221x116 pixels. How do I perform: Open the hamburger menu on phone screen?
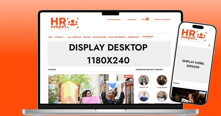[209, 45]
